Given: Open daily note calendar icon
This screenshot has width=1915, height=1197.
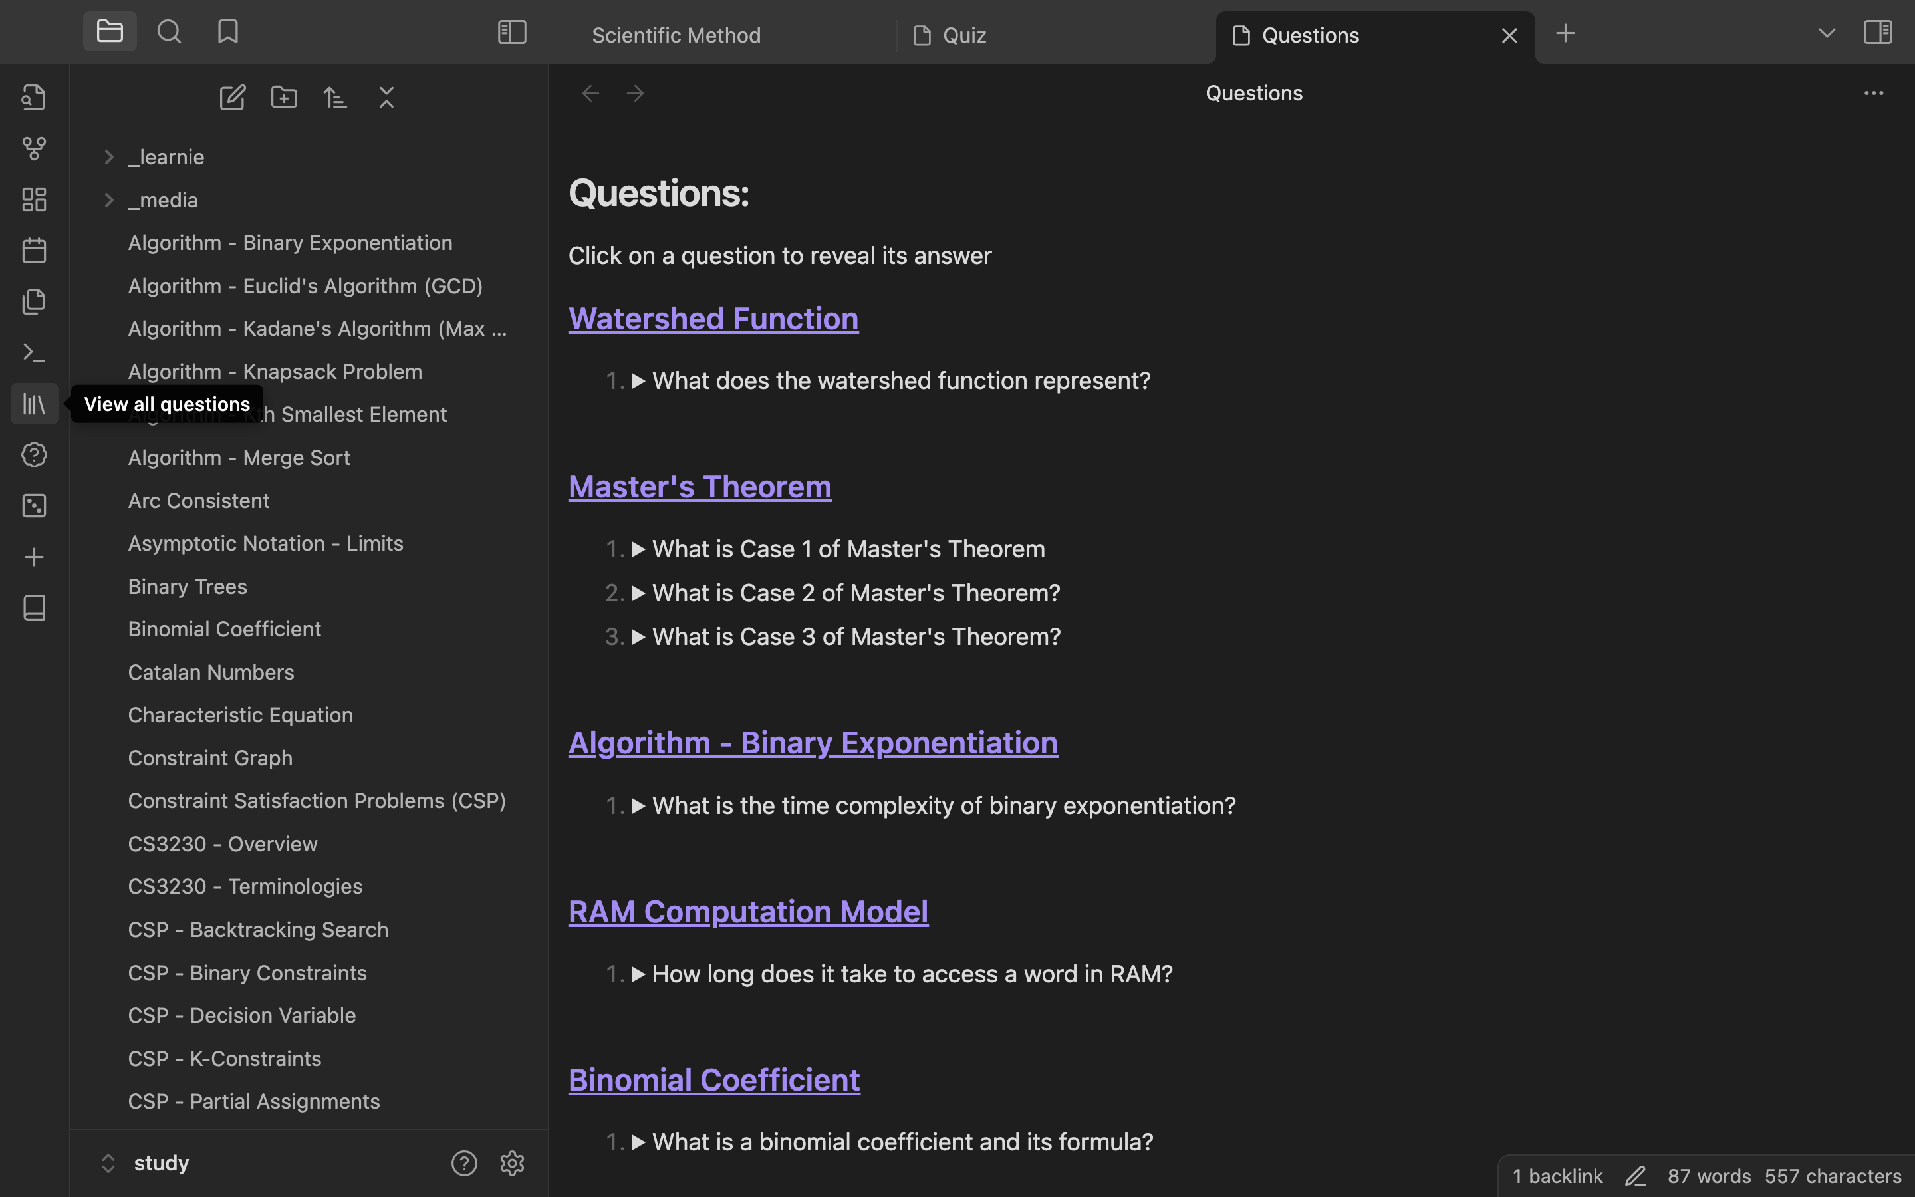Looking at the screenshot, I should point(34,251).
